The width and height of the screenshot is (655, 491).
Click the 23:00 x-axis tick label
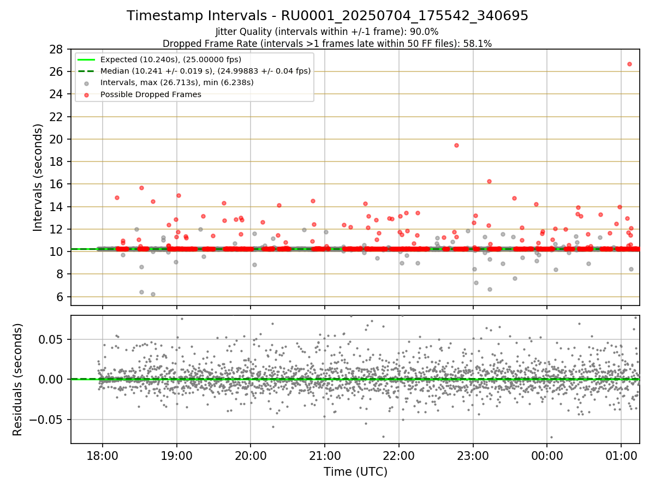point(473,455)
